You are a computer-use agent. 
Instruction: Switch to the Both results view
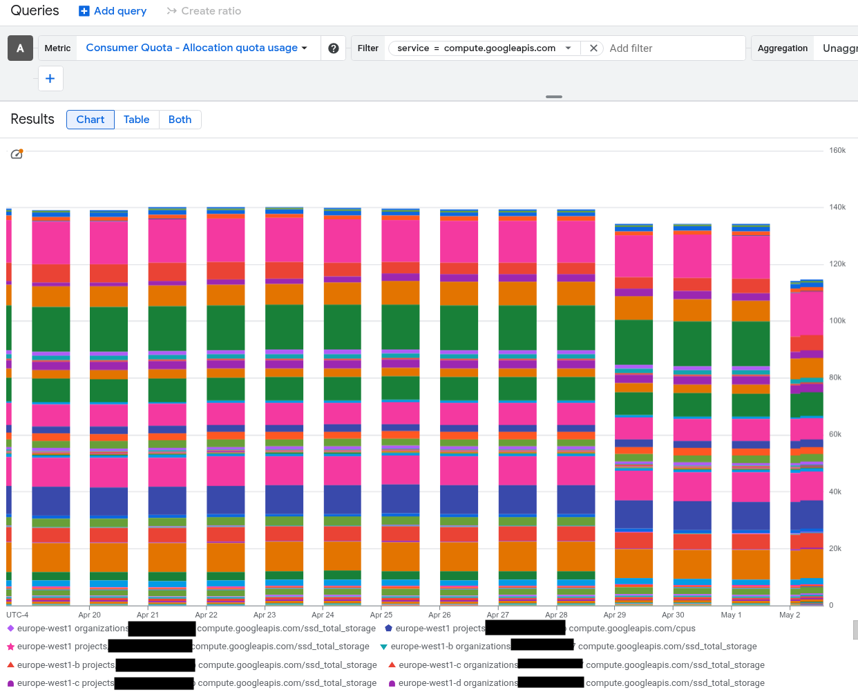point(180,120)
